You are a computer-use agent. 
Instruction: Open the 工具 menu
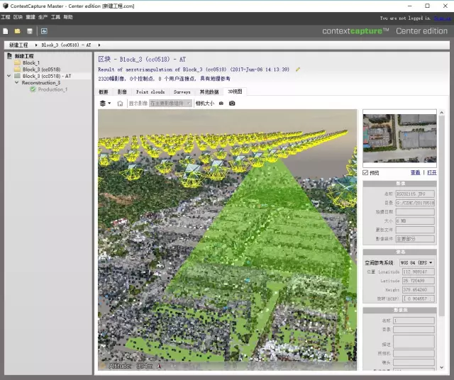point(55,16)
